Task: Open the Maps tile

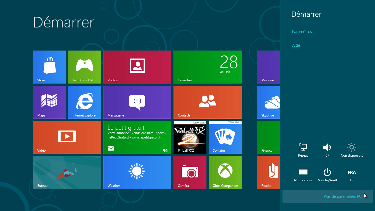Action: point(49,102)
